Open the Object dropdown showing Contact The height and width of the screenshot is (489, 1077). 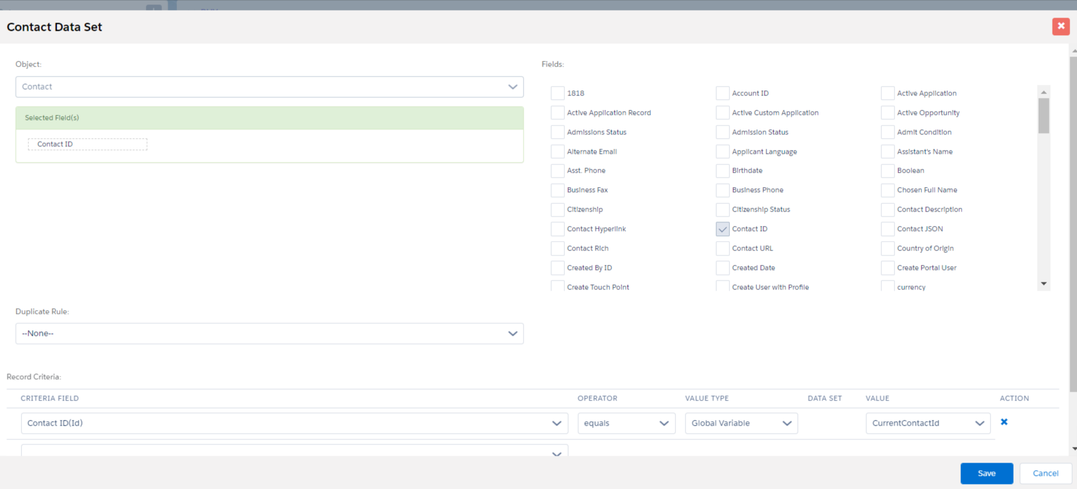(x=269, y=87)
